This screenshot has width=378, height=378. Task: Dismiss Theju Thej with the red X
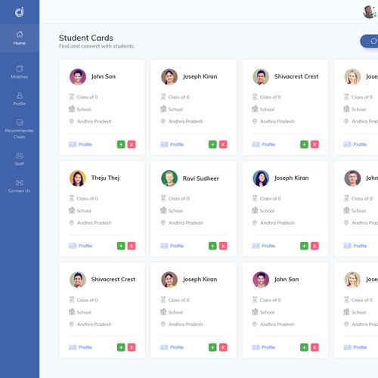[x=132, y=246]
